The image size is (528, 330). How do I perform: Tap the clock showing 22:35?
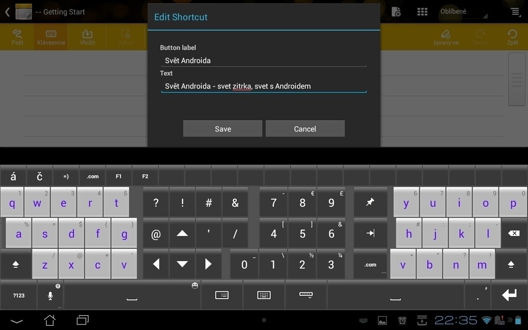pos(456,320)
